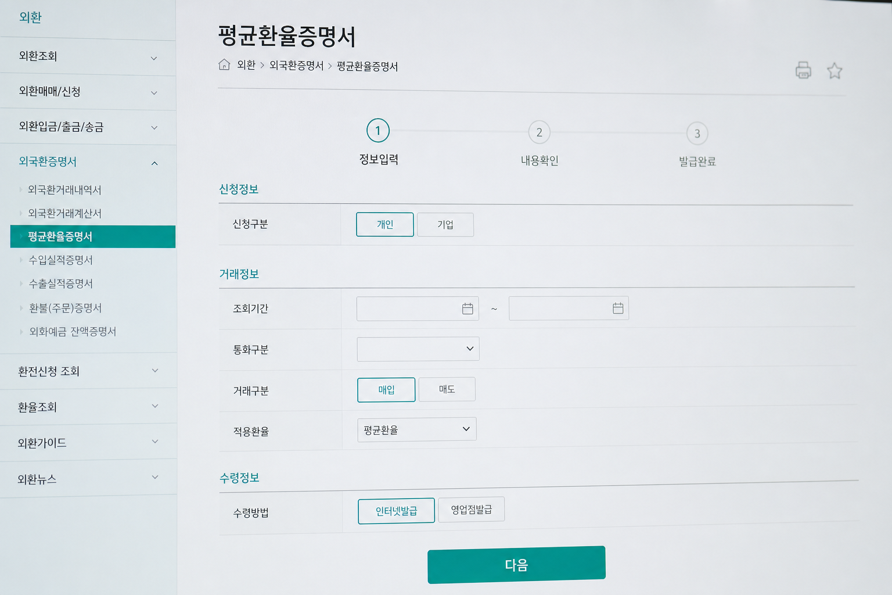Expand the 환전신청 조회 sidebar section
Screen dimensions: 892x595
click(x=88, y=371)
